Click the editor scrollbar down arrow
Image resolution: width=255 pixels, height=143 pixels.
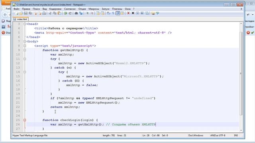(x=241, y=130)
